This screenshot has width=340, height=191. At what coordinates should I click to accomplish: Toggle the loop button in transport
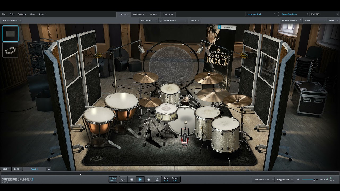pyautogui.click(x=123, y=180)
